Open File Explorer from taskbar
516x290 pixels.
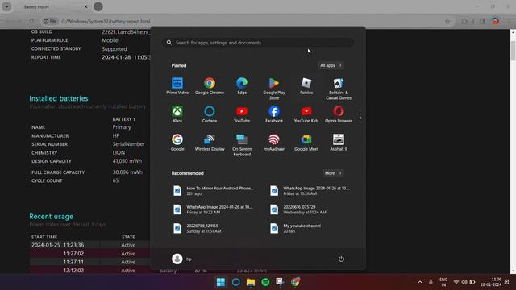coord(251,282)
